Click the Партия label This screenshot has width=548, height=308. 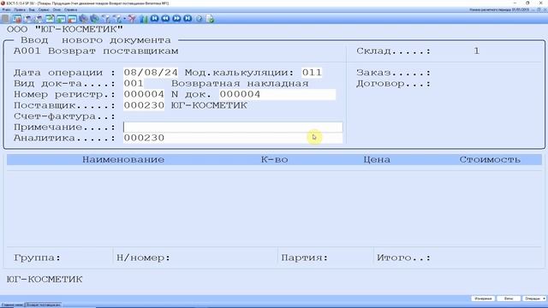305,258
